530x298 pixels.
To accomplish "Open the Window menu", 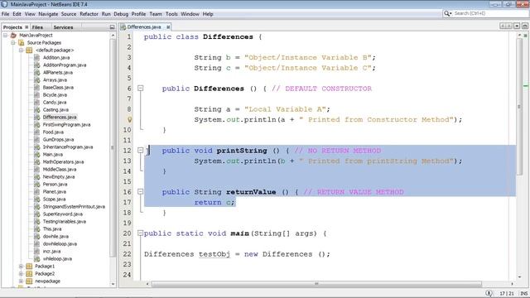I will pyautogui.click(x=190, y=14).
